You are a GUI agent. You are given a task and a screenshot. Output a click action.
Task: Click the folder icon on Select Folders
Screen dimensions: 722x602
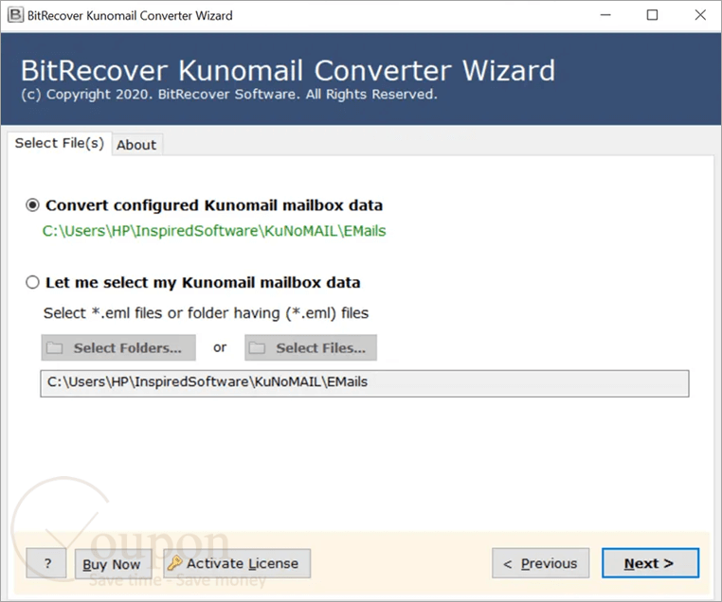pyautogui.click(x=54, y=347)
